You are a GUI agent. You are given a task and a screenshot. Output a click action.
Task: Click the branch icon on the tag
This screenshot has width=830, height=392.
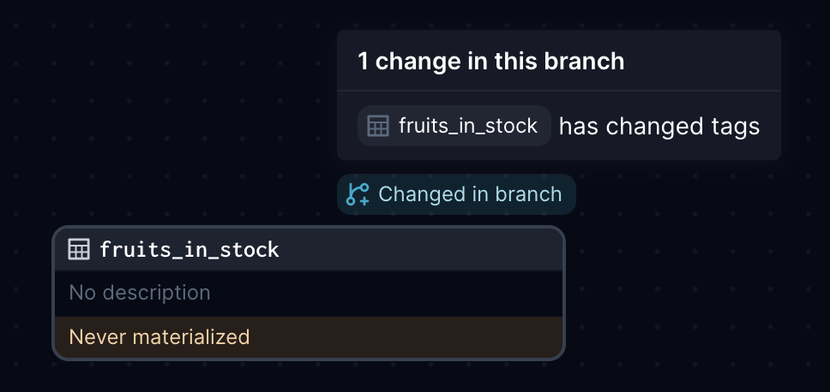(x=358, y=194)
